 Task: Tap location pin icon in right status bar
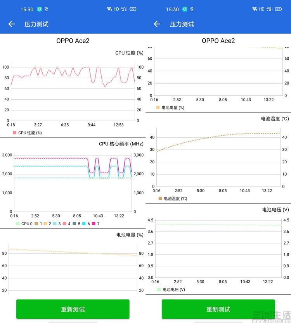pos(192,9)
